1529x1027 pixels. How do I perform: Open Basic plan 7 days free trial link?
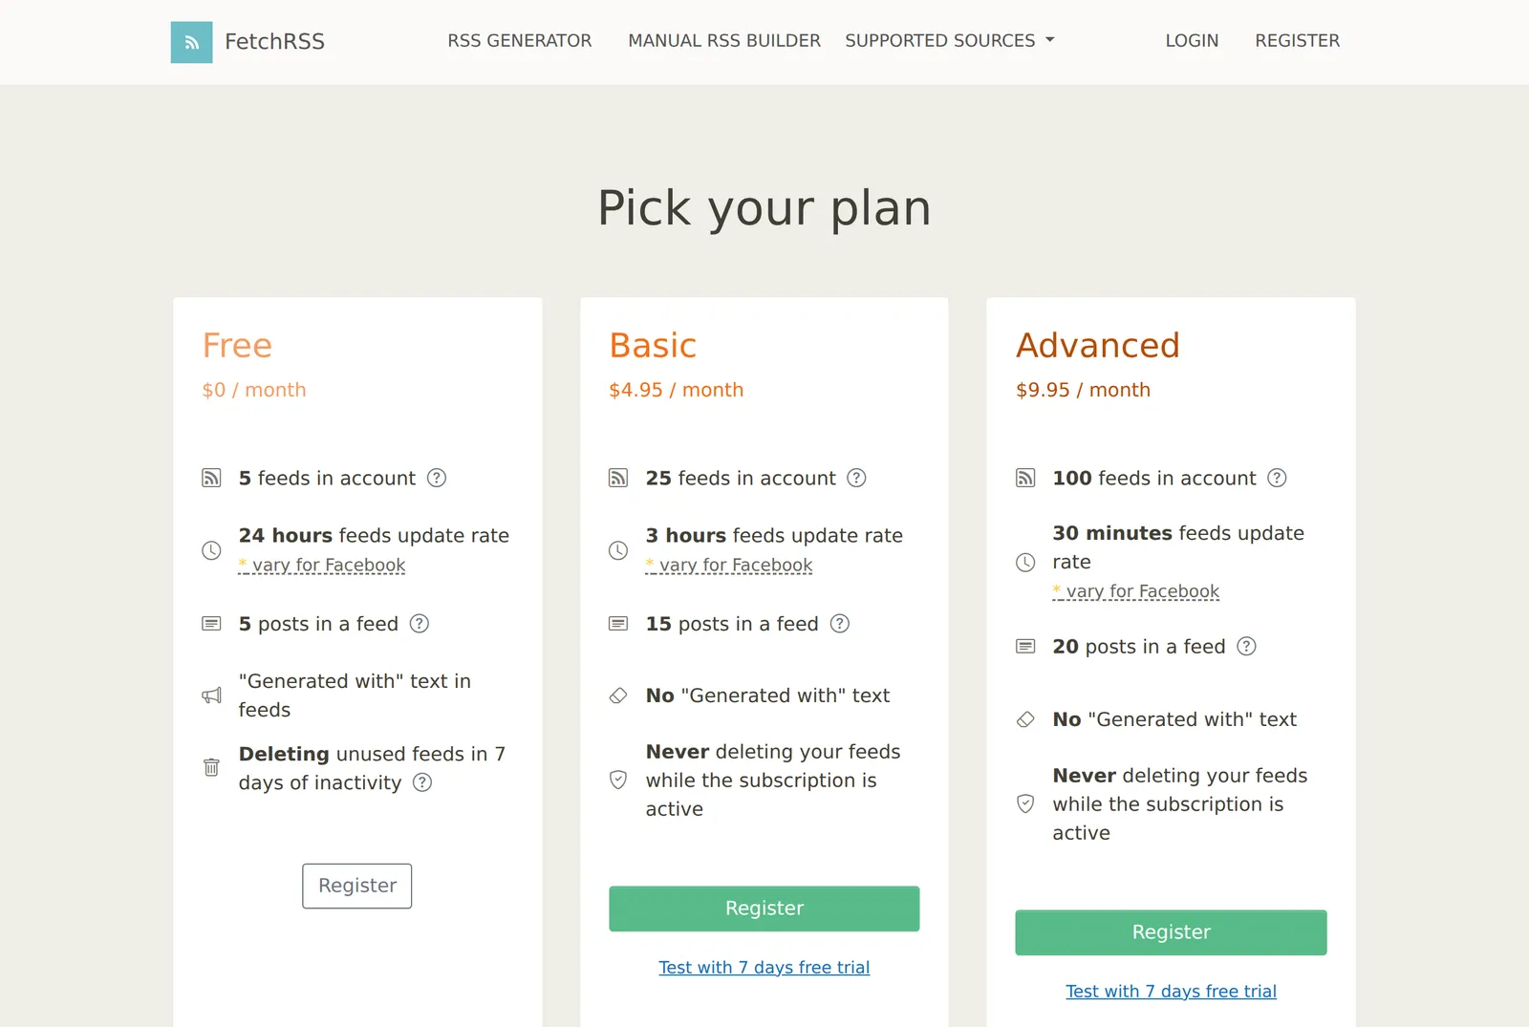[764, 968]
